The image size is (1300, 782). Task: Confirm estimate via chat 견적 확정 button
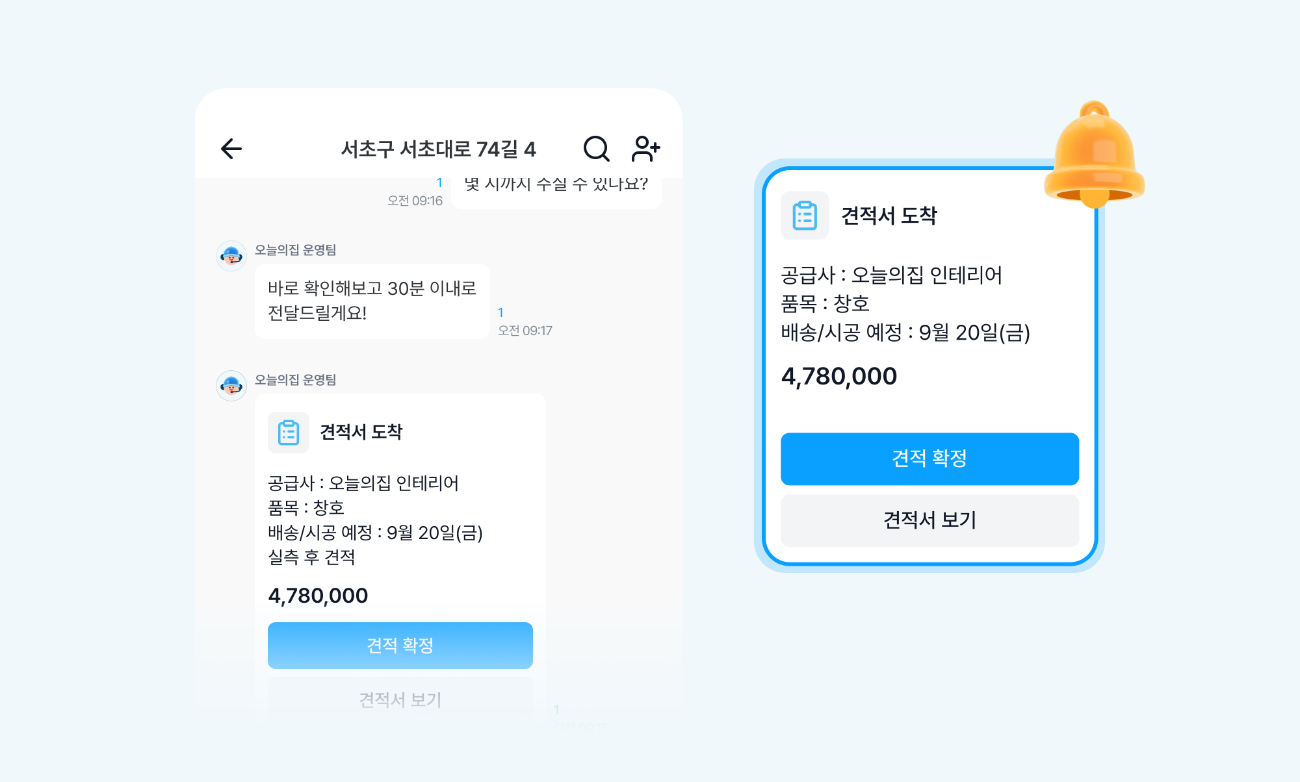point(400,646)
